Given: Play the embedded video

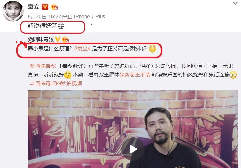Looking at the screenshot, I should (x=133, y=149).
